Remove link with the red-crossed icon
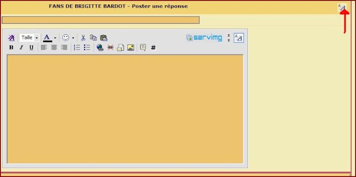 (110, 48)
